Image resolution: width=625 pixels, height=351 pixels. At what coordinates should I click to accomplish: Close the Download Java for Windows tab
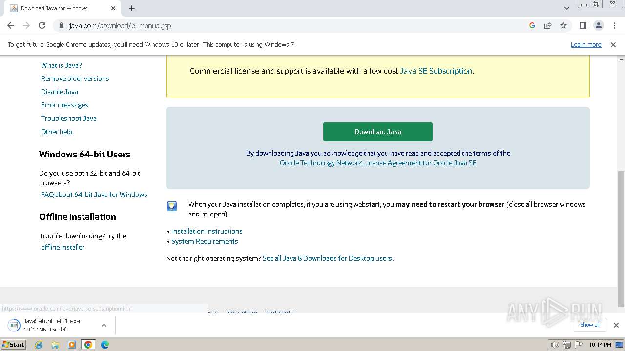[113, 8]
